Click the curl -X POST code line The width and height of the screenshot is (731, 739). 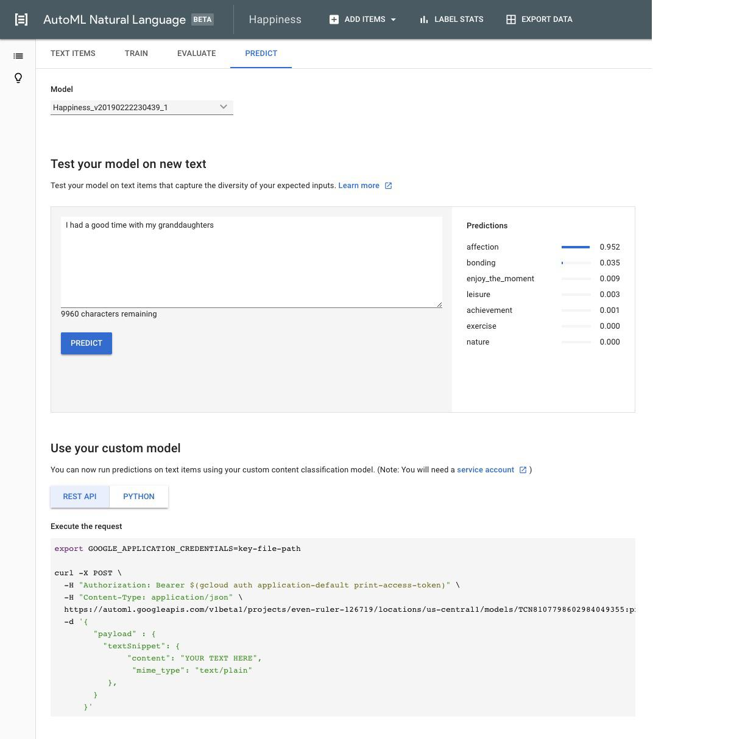88,573
